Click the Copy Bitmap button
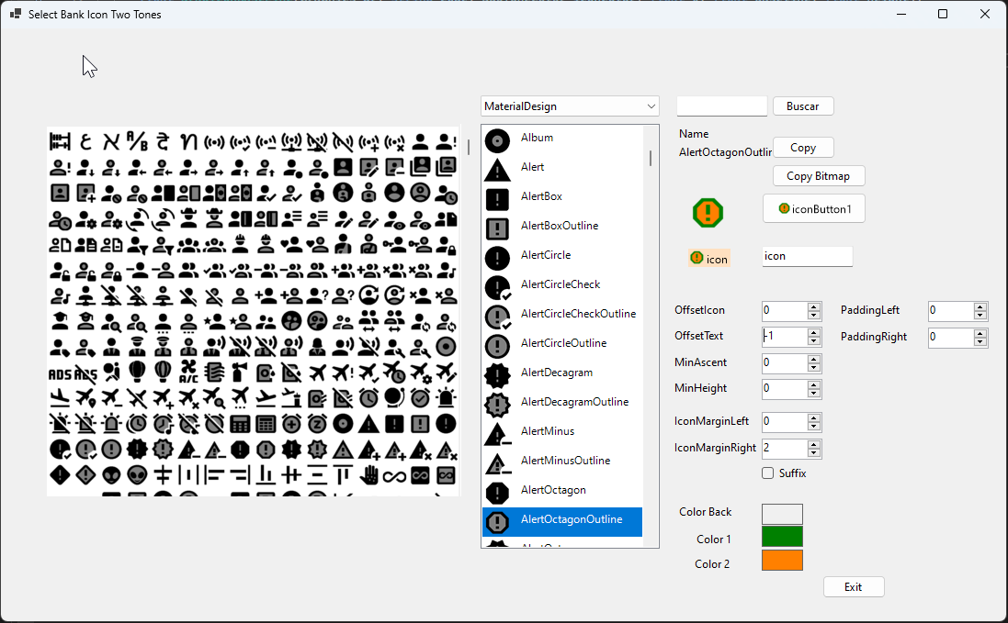 point(818,175)
